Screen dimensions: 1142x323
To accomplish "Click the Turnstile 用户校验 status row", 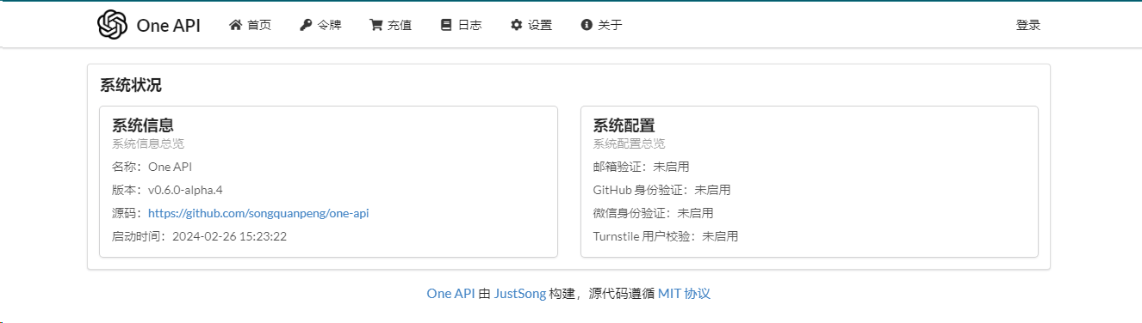I will [x=665, y=236].
